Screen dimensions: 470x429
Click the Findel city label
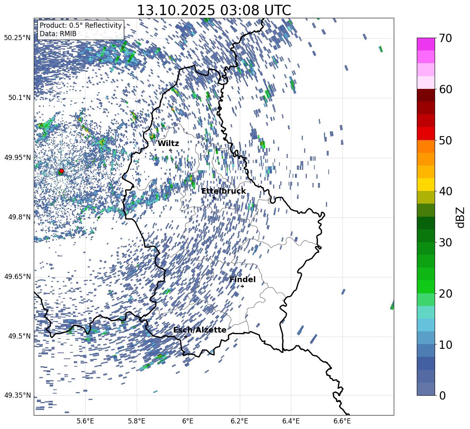(x=243, y=279)
